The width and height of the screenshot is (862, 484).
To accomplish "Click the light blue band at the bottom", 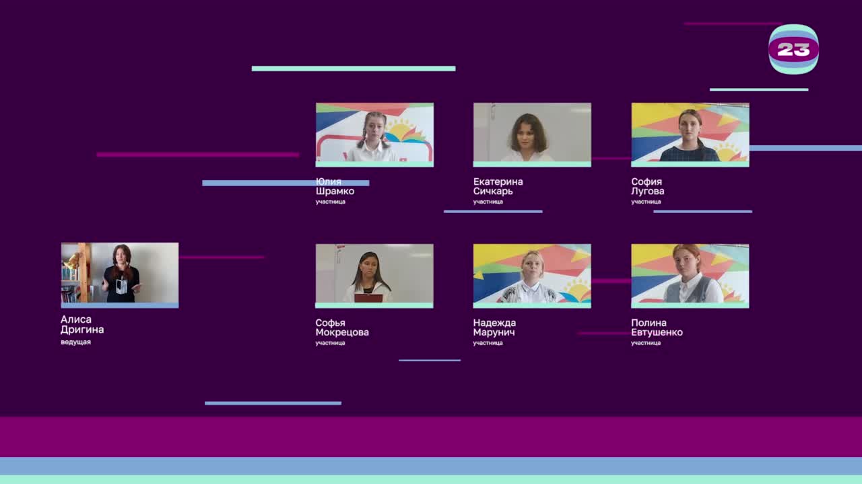I will tap(431, 466).
